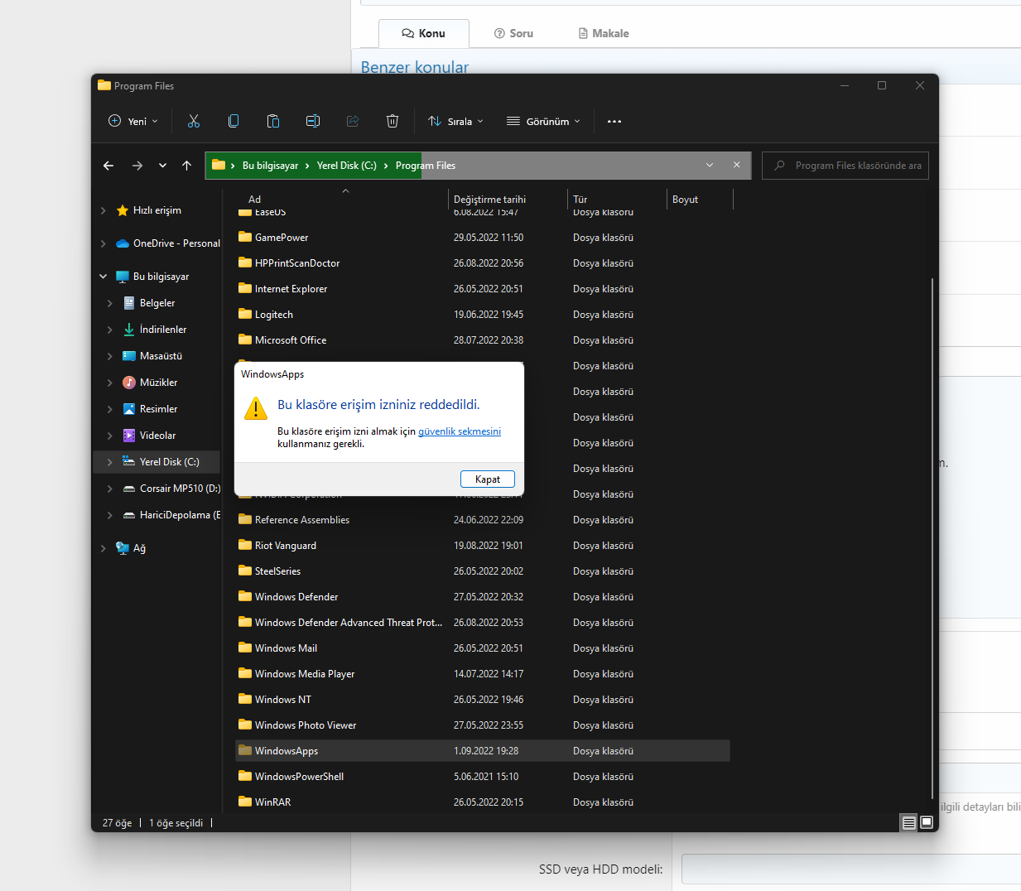Click the Hızlı erişim star icon
The height and width of the screenshot is (891, 1021).
click(x=123, y=210)
